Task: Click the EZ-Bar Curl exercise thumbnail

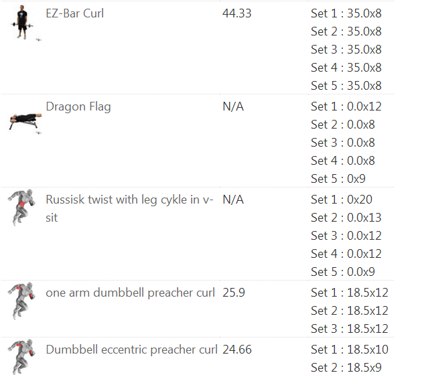Action: click(x=24, y=23)
